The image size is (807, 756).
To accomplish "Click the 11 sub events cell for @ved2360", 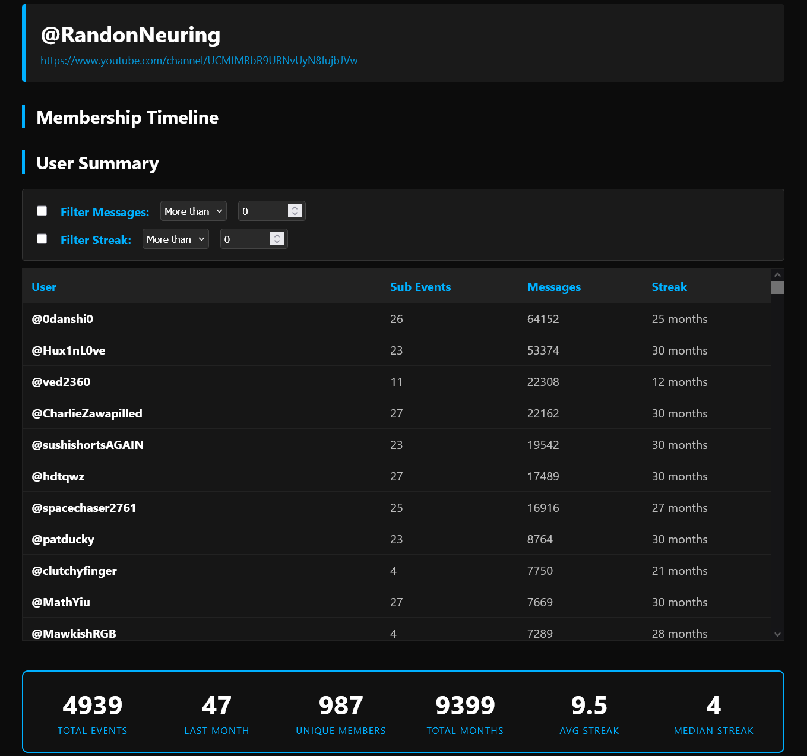I will pos(397,382).
